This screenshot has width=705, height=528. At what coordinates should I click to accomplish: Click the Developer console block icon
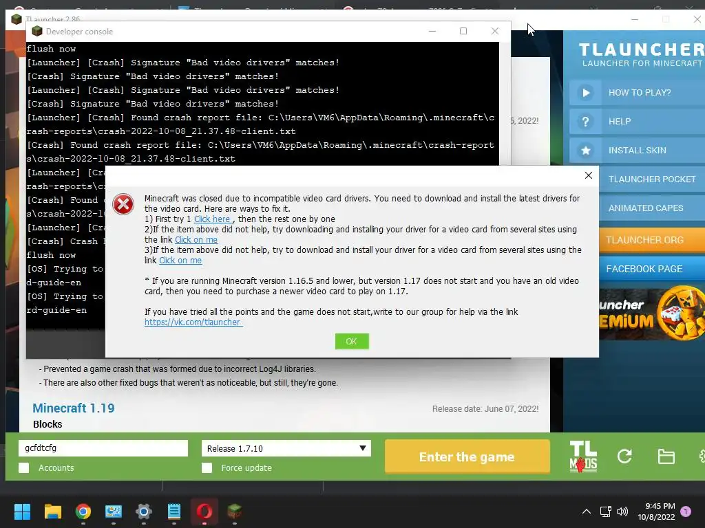pos(37,32)
